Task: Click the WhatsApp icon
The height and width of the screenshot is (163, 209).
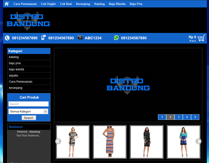Action: pos(116,38)
